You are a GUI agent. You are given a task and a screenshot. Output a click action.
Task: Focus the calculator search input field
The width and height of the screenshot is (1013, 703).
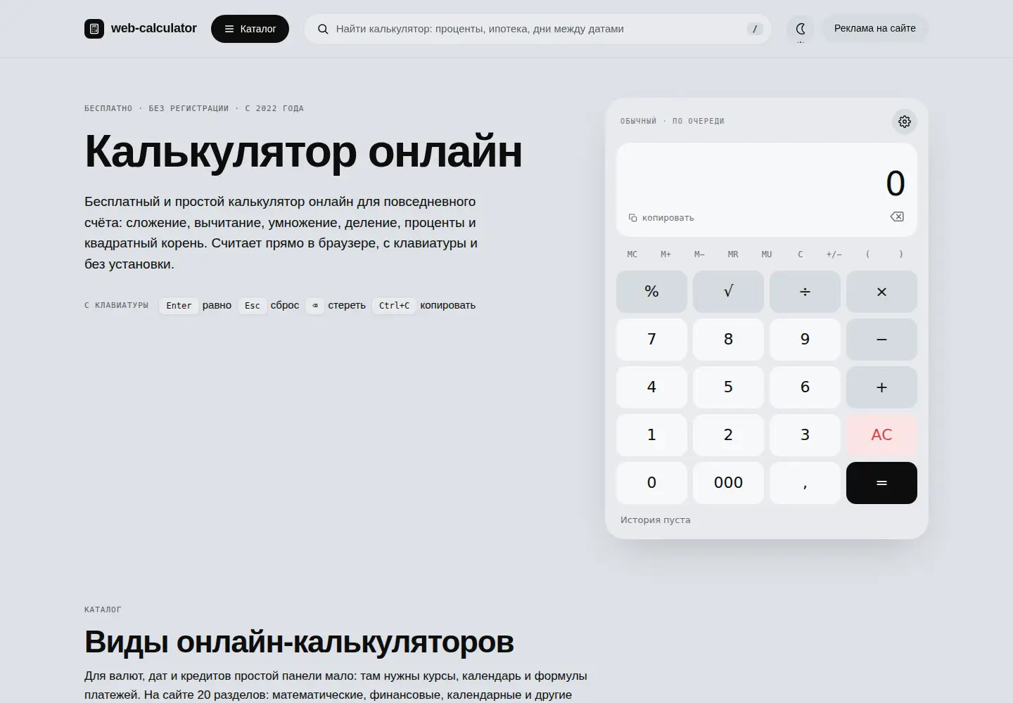537,29
